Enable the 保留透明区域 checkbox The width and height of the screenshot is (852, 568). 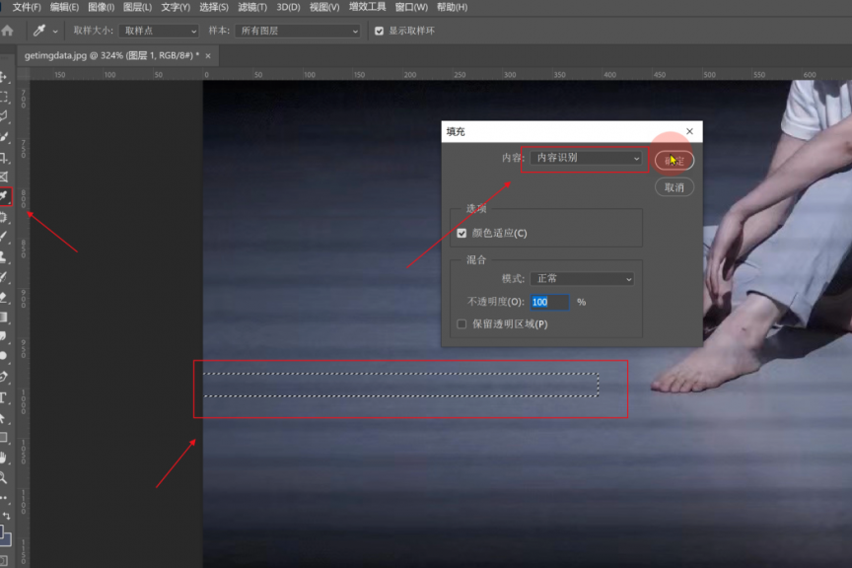pos(461,323)
